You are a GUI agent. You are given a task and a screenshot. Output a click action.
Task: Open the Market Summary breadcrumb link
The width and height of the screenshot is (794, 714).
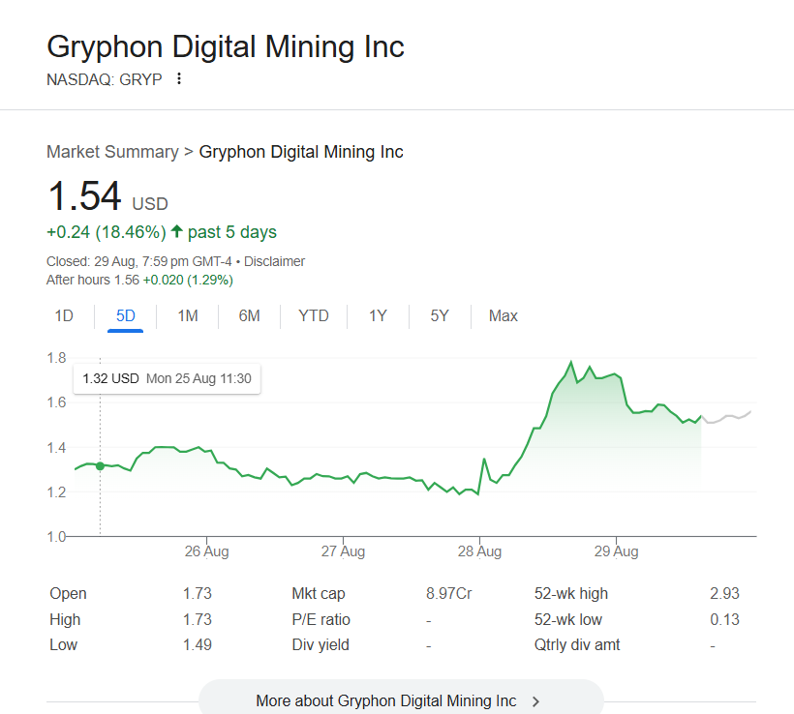coord(112,152)
